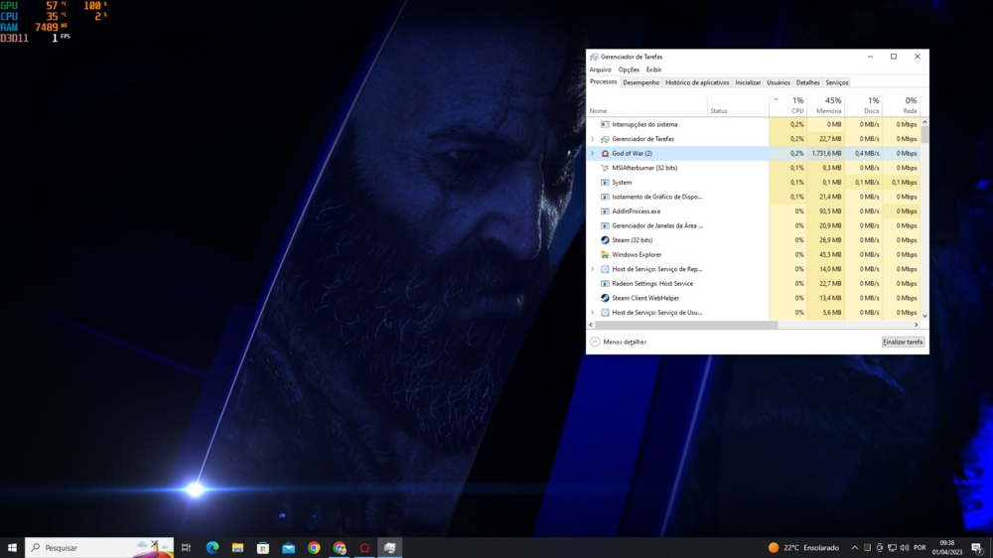Open Microsoft Edge from the taskbar
Viewport: 993px width, 558px height.
(213, 548)
